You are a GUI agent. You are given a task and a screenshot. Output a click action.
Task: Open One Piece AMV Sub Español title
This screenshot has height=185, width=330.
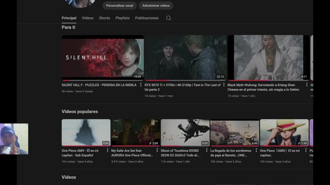tap(80, 153)
